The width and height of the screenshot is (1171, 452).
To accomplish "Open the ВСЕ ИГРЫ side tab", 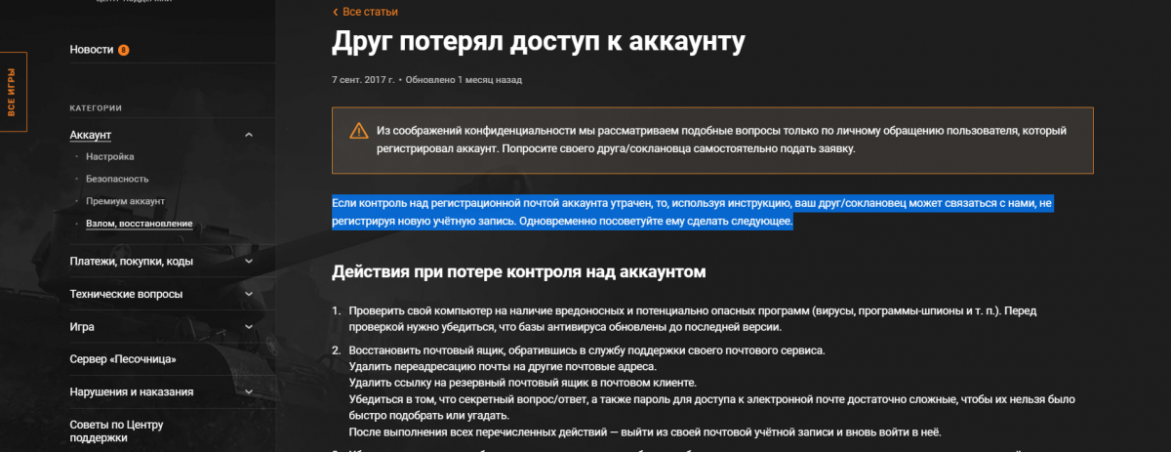I will coord(13,94).
